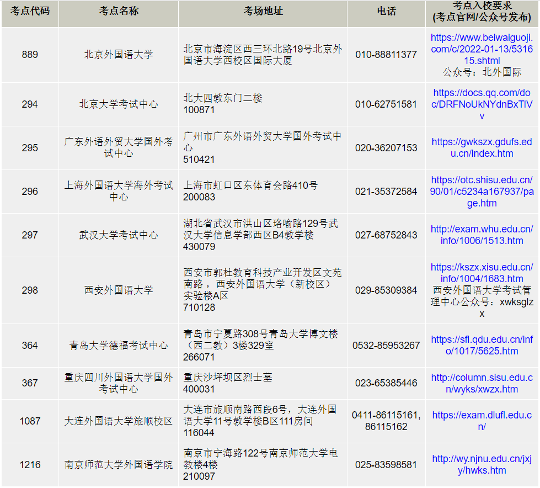
Task: Click the name 南京师范大学外国语学院
Action: (119, 464)
